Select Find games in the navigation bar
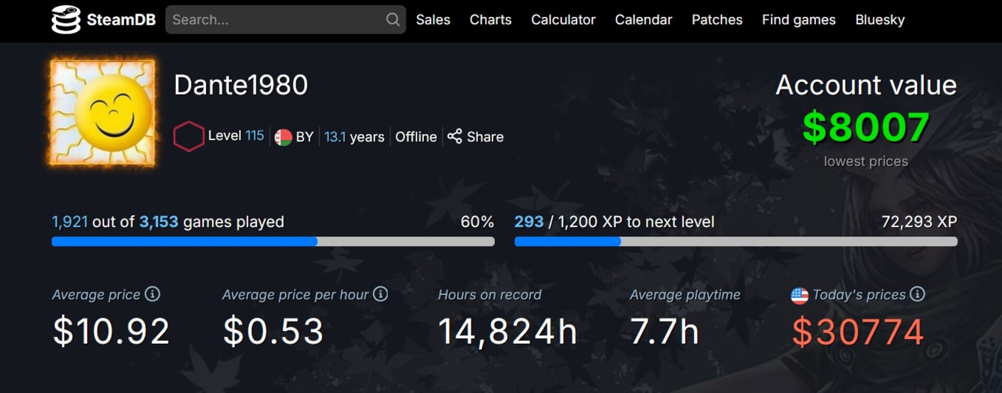The width and height of the screenshot is (1002, 393). click(x=798, y=20)
